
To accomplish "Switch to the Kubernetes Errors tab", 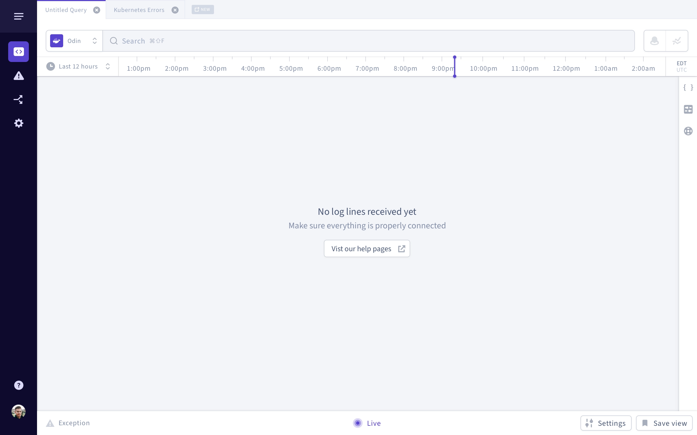I will (139, 10).
